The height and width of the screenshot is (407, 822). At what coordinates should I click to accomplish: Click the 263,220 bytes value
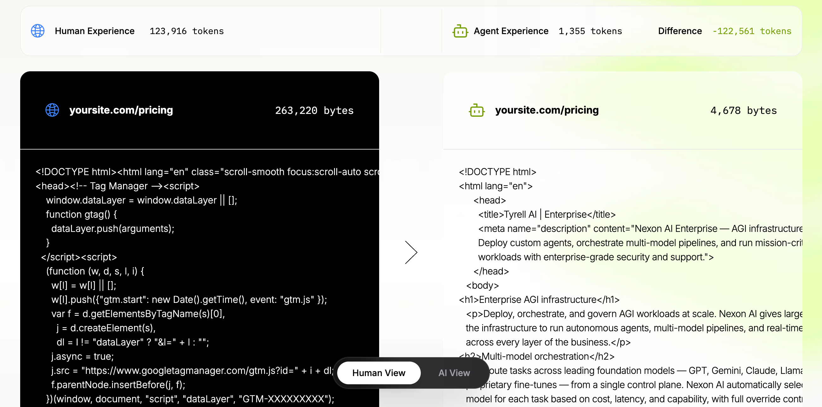[314, 110]
